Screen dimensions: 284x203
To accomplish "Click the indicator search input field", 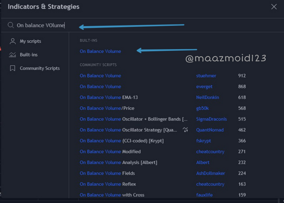I will pos(124,25).
